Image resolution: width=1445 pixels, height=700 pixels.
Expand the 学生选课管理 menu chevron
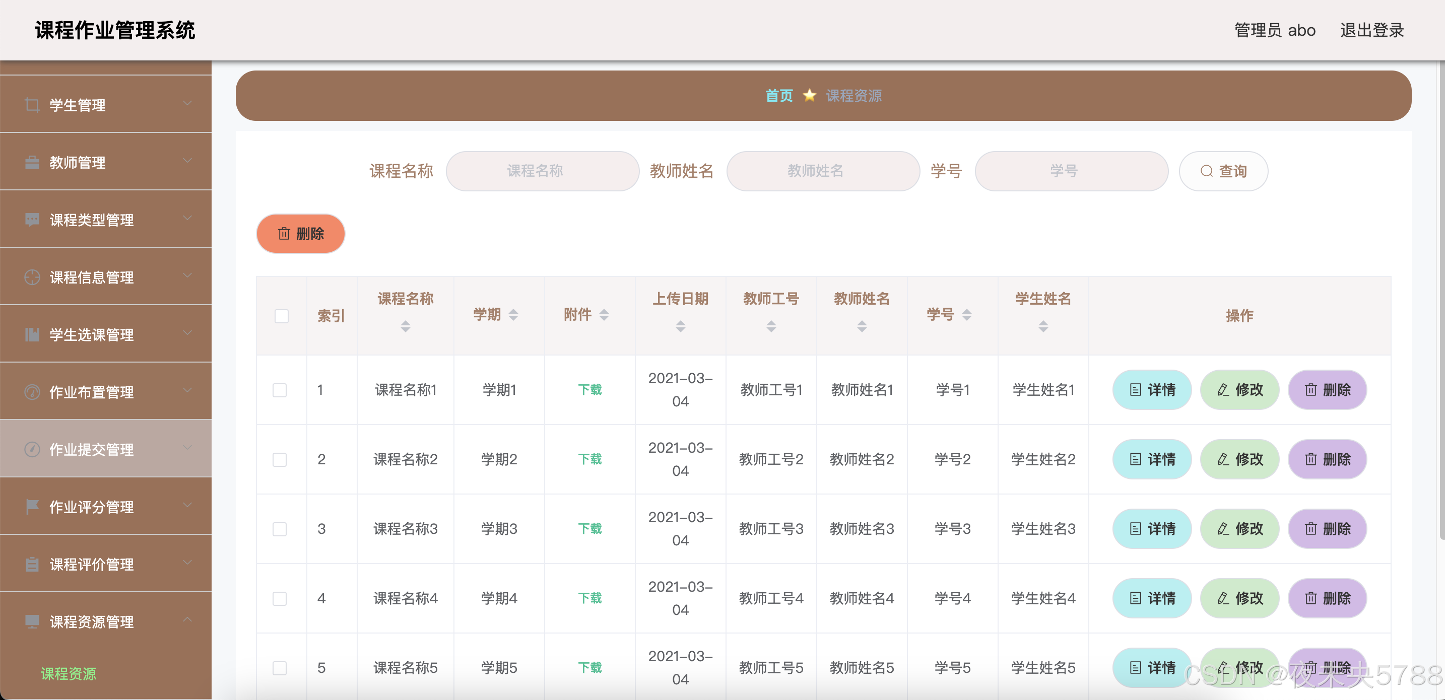[187, 333]
